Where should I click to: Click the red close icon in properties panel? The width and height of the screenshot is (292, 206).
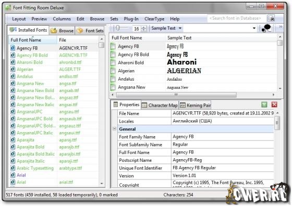(274, 105)
